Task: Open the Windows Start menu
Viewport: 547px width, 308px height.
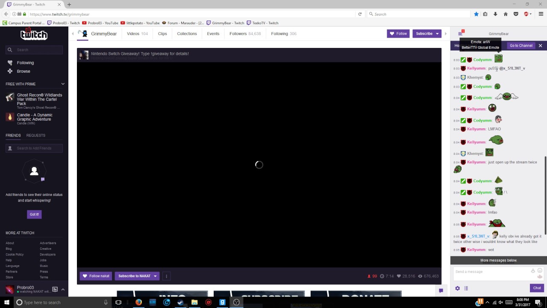Action: [x=7, y=302]
